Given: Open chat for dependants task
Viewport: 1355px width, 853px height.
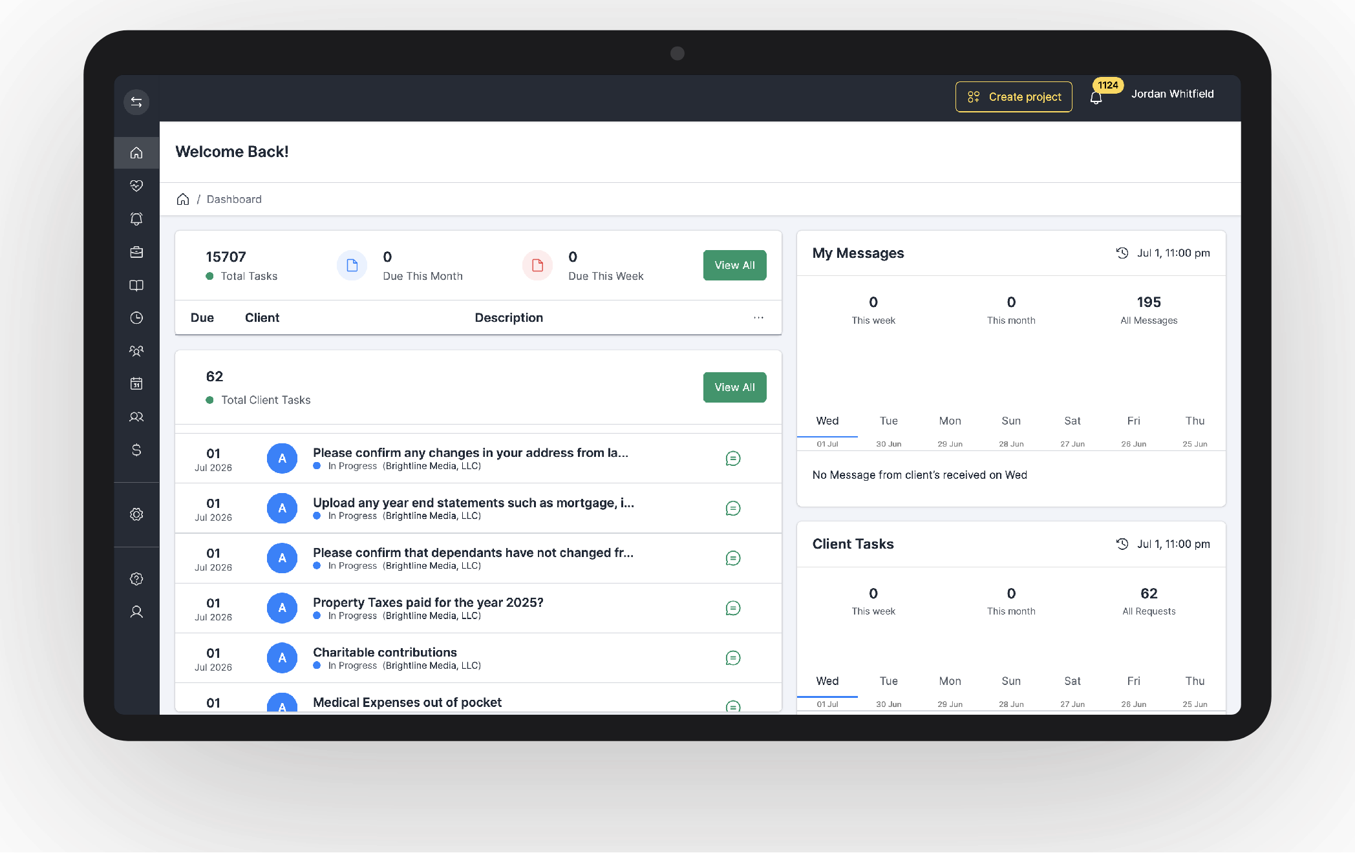Looking at the screenshot, I should click(x=733, y=558).
